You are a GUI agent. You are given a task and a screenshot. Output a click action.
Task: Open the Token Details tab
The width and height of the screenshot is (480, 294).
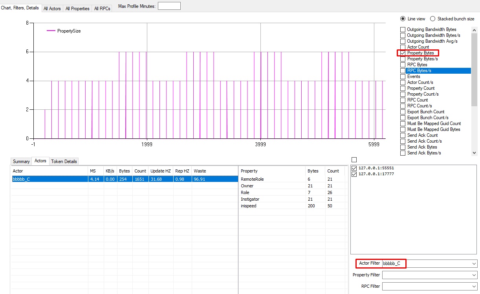64,161
